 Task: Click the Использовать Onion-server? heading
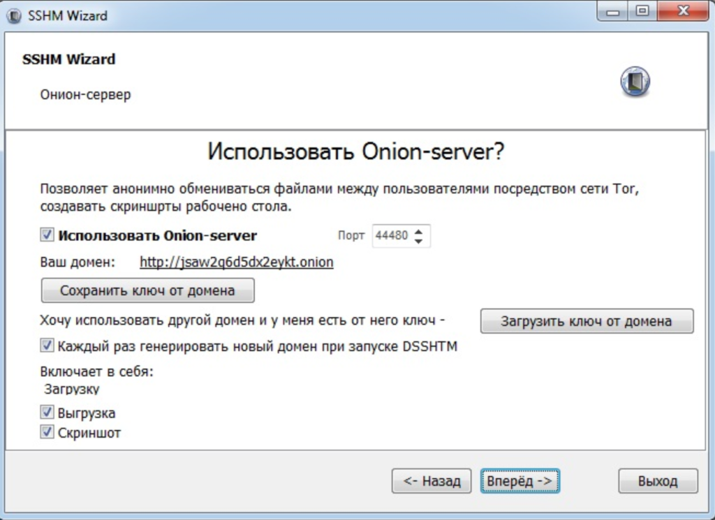357,149
